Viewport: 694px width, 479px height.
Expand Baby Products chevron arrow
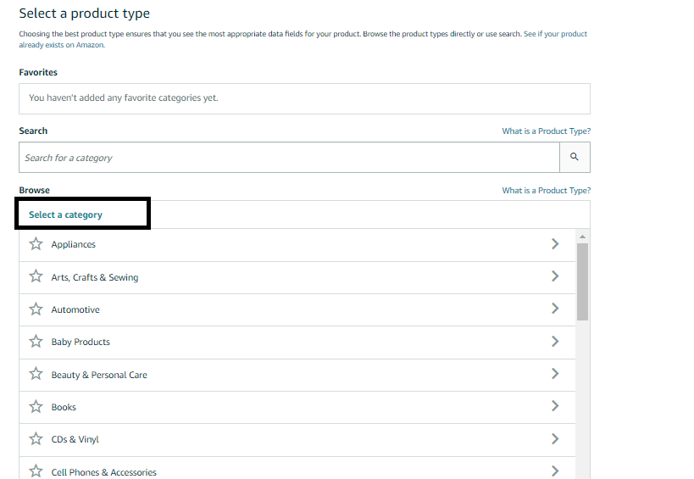(x=555, y=342)
